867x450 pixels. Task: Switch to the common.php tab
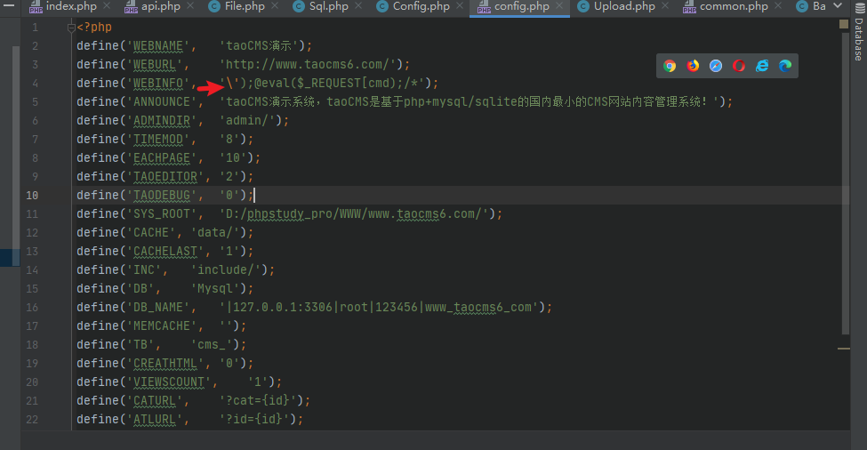click(734, 6)
